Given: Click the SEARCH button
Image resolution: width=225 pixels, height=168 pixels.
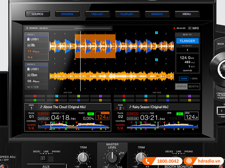Looking at the screenshot, I should pyautogui.click(x=157, y=14).
